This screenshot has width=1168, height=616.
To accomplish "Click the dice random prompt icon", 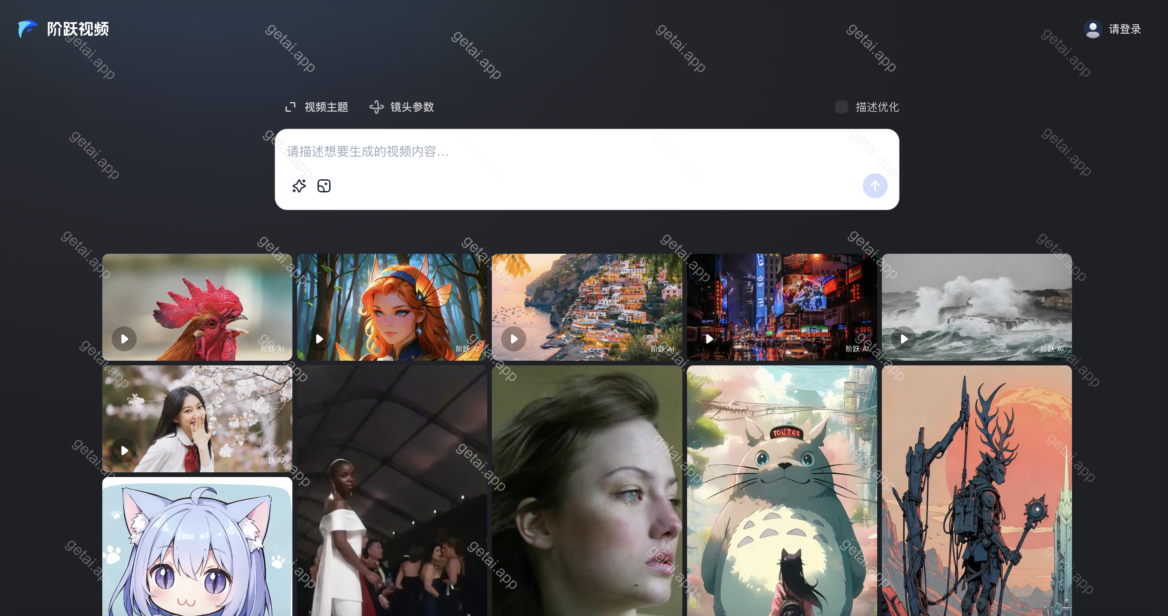I will tap(324, 186).
